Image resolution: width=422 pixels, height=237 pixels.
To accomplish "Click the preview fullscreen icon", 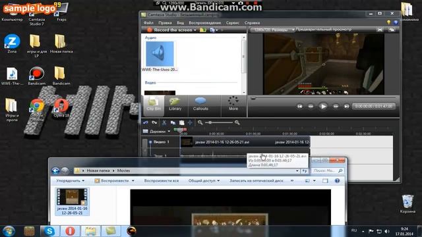I will [x=380, y=30].
